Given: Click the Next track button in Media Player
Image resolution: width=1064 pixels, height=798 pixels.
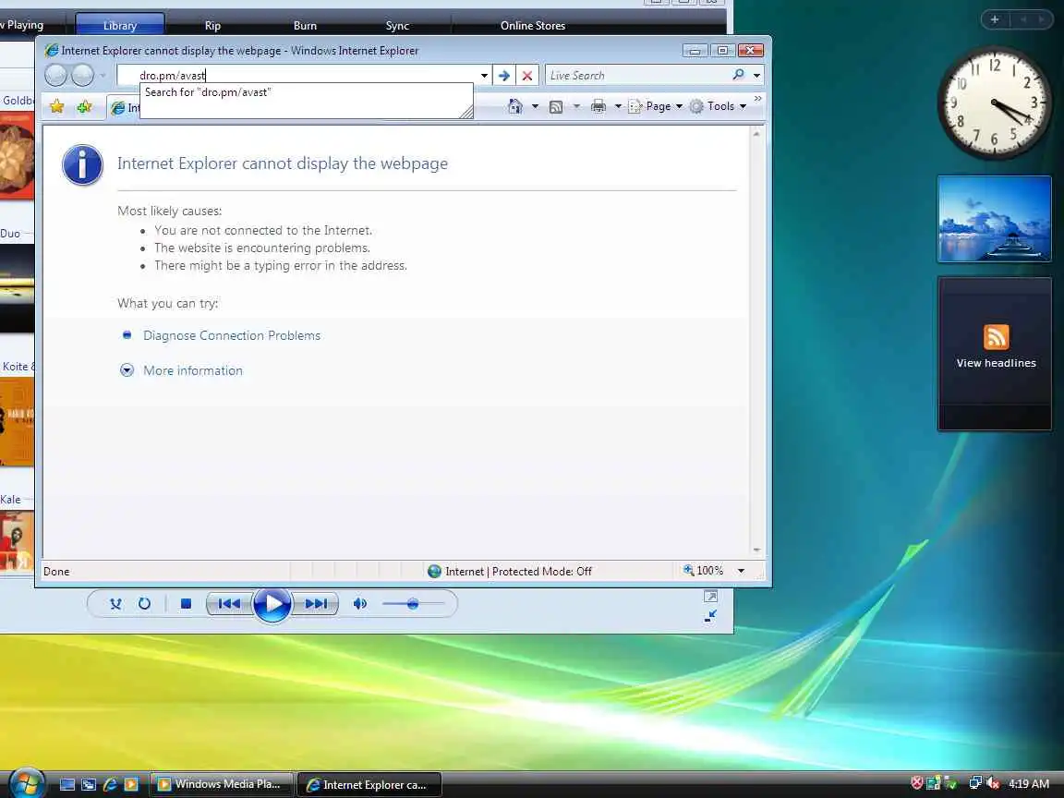Looking at the screenshot, I should pyautogui.click(x=316, y=603).
